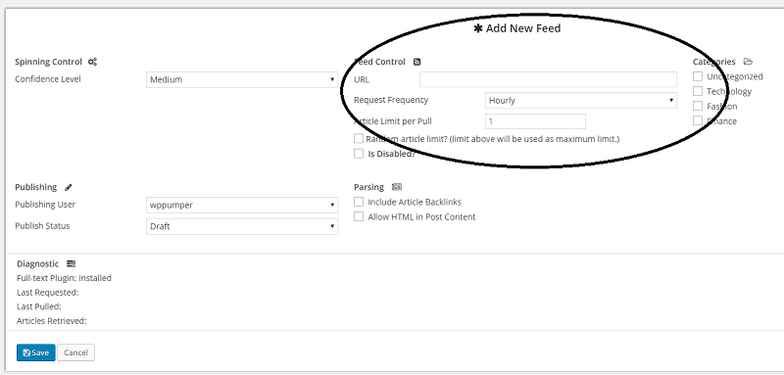Click the Publishing pencil icon
This screenshot has height=375, width=784.
[x=69, y=187]
